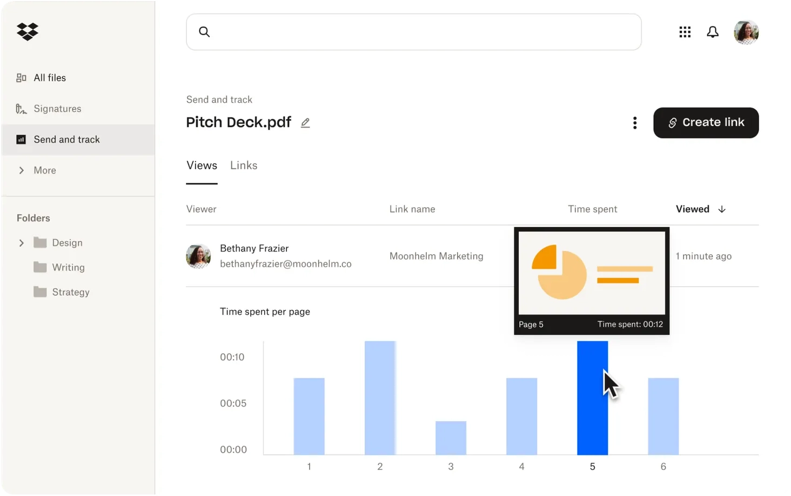
Task: Expand the Design folder tree arrow
Action: (x=22, y=243)
